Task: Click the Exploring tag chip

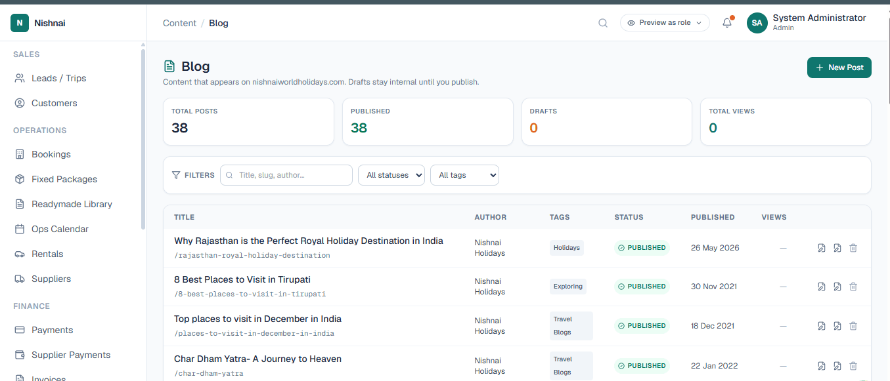Action: coord(568,287)
